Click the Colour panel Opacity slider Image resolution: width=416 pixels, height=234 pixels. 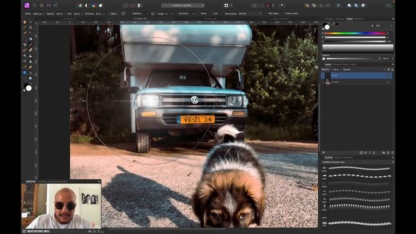pos(352,58)
